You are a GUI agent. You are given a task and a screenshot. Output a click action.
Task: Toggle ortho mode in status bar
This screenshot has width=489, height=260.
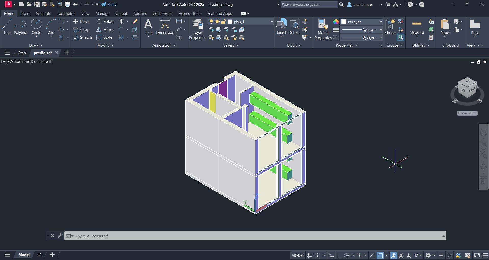pos(339,255)
